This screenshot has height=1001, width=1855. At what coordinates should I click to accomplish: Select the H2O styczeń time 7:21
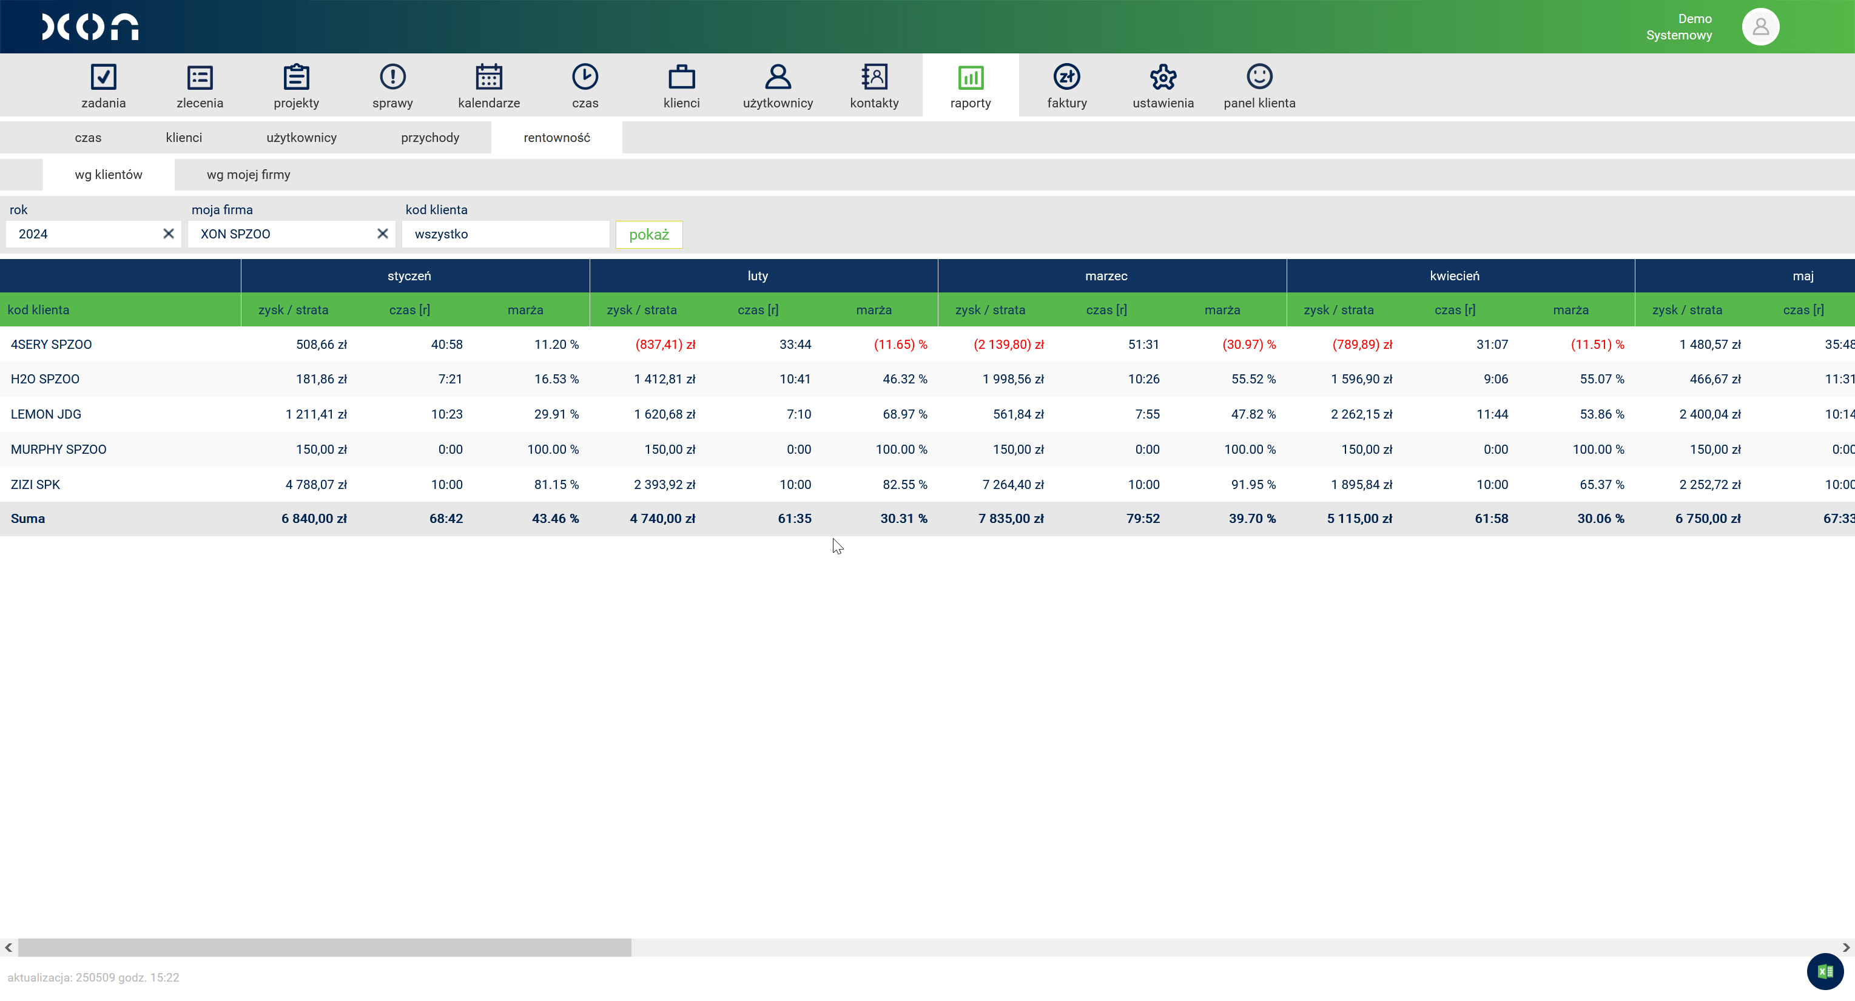450,379
